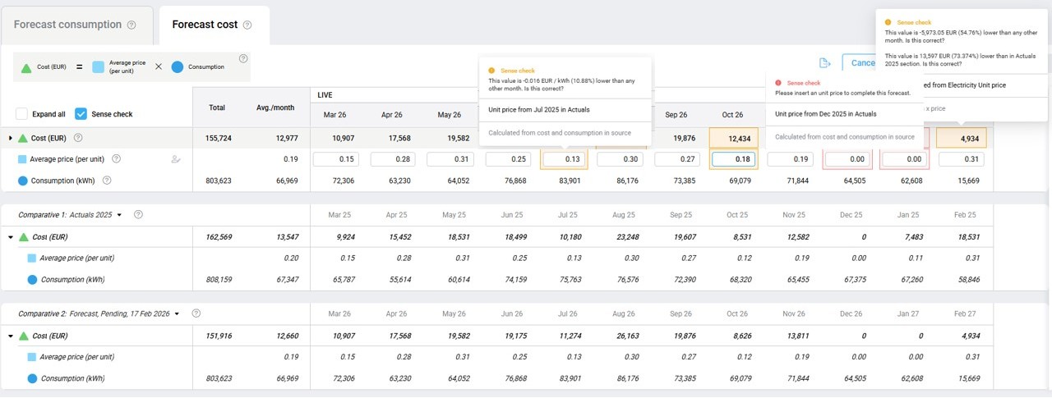
Task: Click Comparative 1 total cost 162,569
Action: pos(218,237)
